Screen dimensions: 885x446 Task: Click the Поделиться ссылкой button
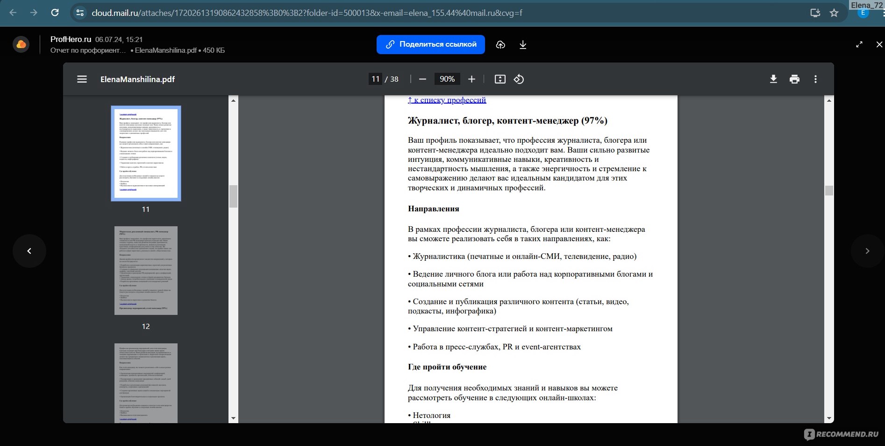431,44
